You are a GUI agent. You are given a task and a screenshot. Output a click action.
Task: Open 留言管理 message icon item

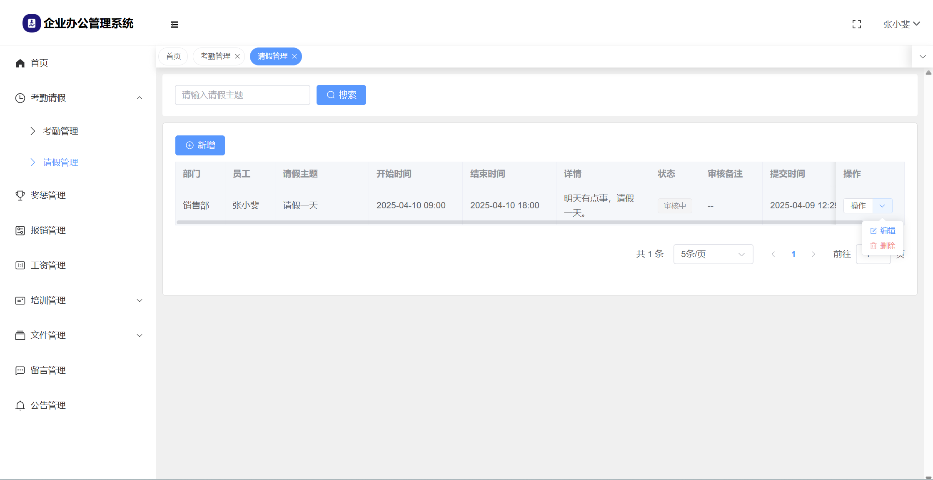(x=20, y=370)
